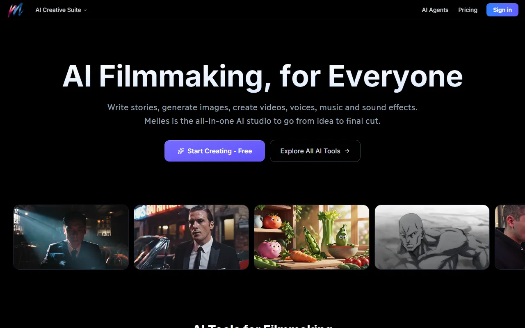Open the animated vegetables thumbnail
Screen dimensions: 525x328
point(311,237)
